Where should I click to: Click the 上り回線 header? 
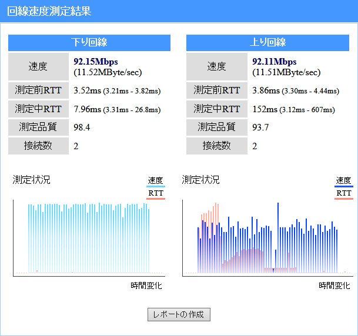point(267,43)
